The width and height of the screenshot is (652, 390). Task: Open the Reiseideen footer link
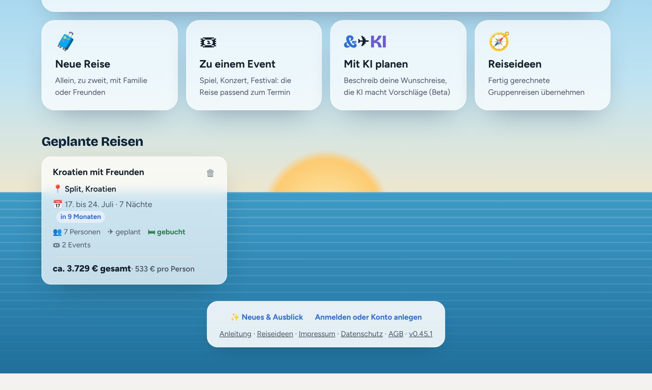[x=275, y=334]
